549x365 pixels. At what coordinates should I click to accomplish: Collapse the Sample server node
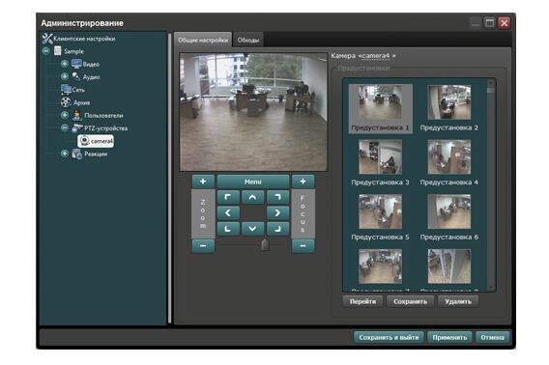pos(45,51)
